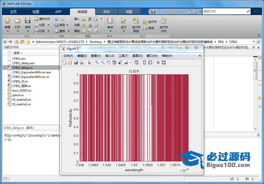The height and width of the screenshot is (184, 264).
Task: Click the 断点 (Breakpoints) icon
Action: 110,20
